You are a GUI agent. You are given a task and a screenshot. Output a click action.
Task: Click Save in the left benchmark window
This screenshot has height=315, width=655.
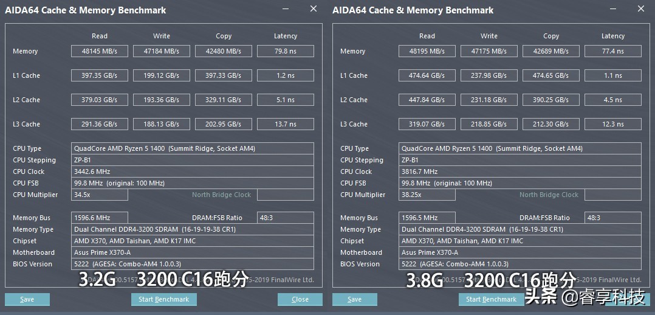click(27, 299)
